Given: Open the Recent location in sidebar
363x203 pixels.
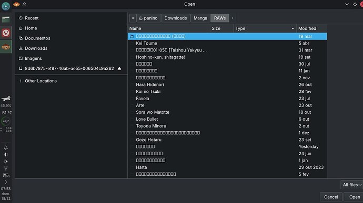Looking at the screenshot, I should [x=71, y=18].
